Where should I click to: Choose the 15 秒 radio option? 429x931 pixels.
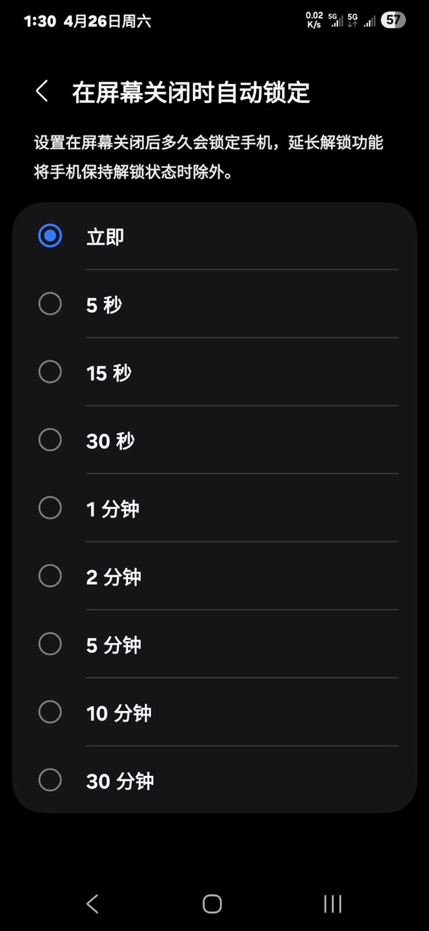(x=50, y=372)
